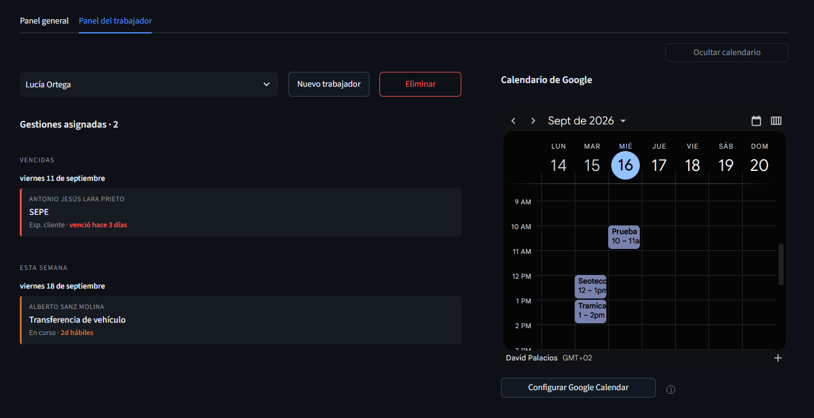Switch calendar view with the columns icon
Screen dimensions: 814x418
coord(776,121)
